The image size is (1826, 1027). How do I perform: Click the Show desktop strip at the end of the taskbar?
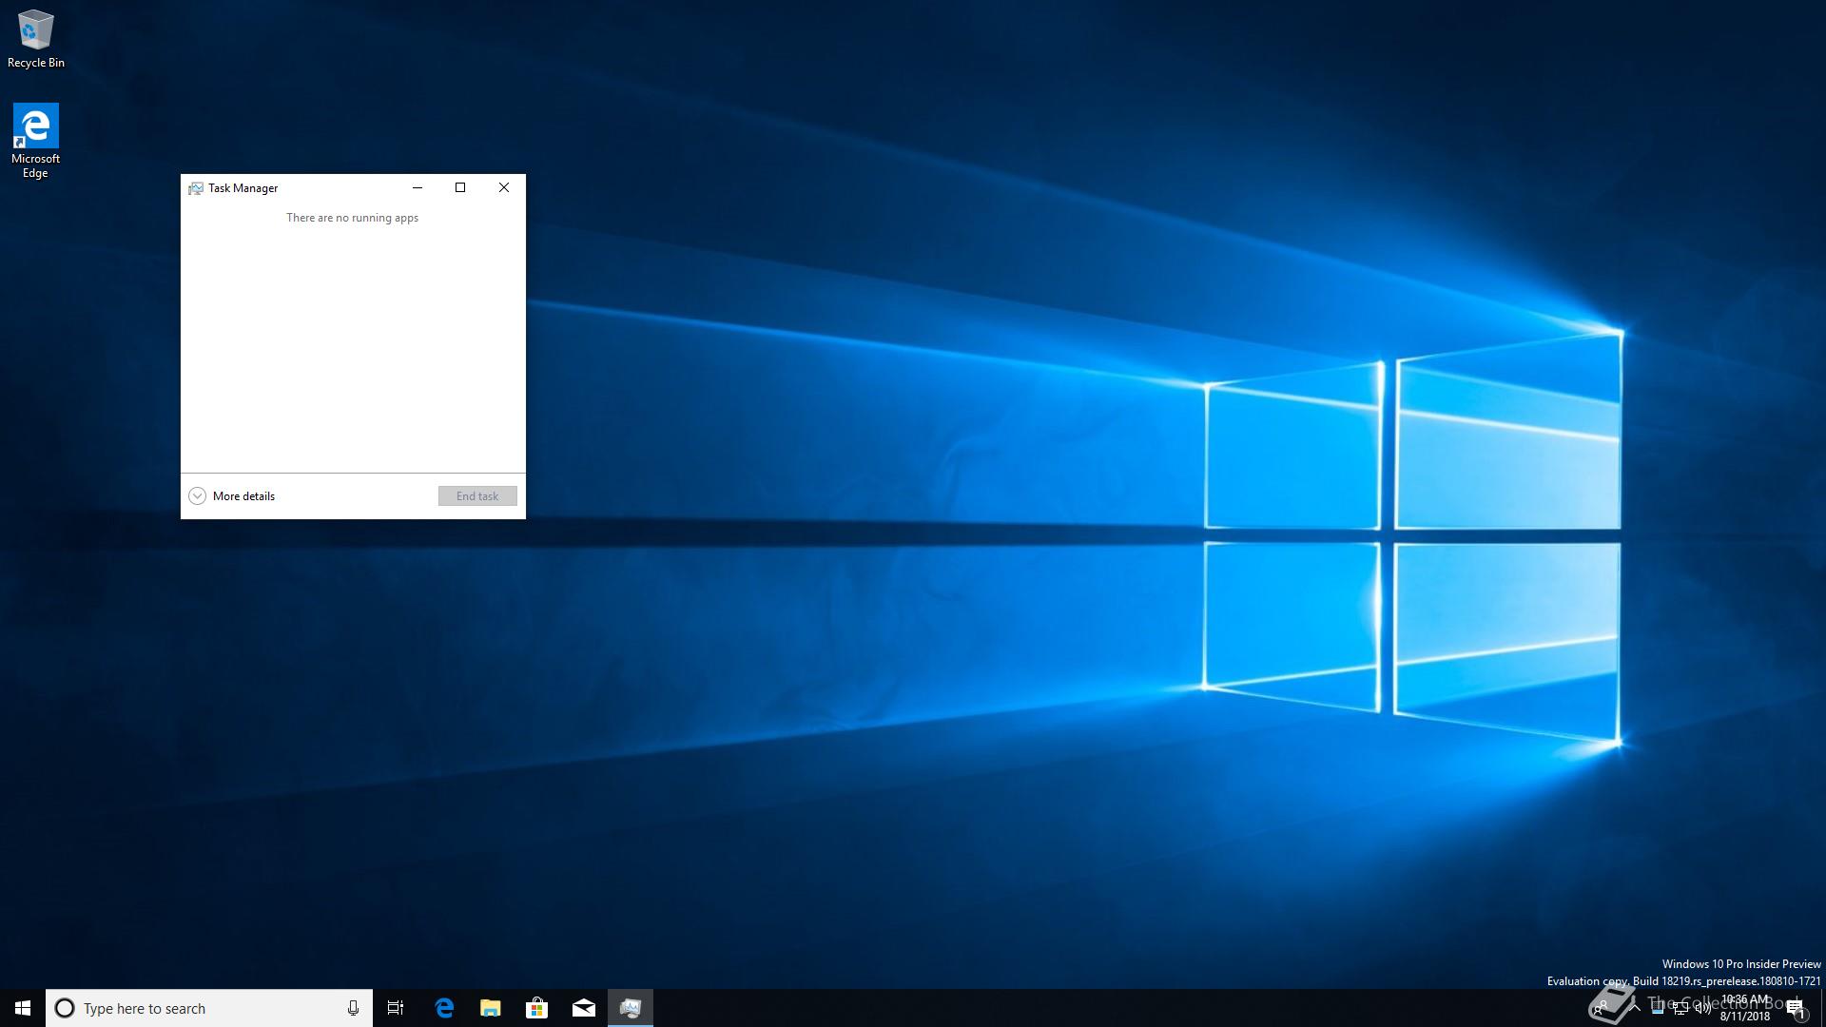pos(1823,1008)
